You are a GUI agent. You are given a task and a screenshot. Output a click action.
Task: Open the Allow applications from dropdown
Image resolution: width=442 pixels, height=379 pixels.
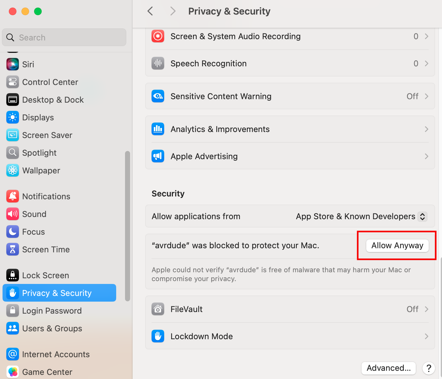pos(361,216)
